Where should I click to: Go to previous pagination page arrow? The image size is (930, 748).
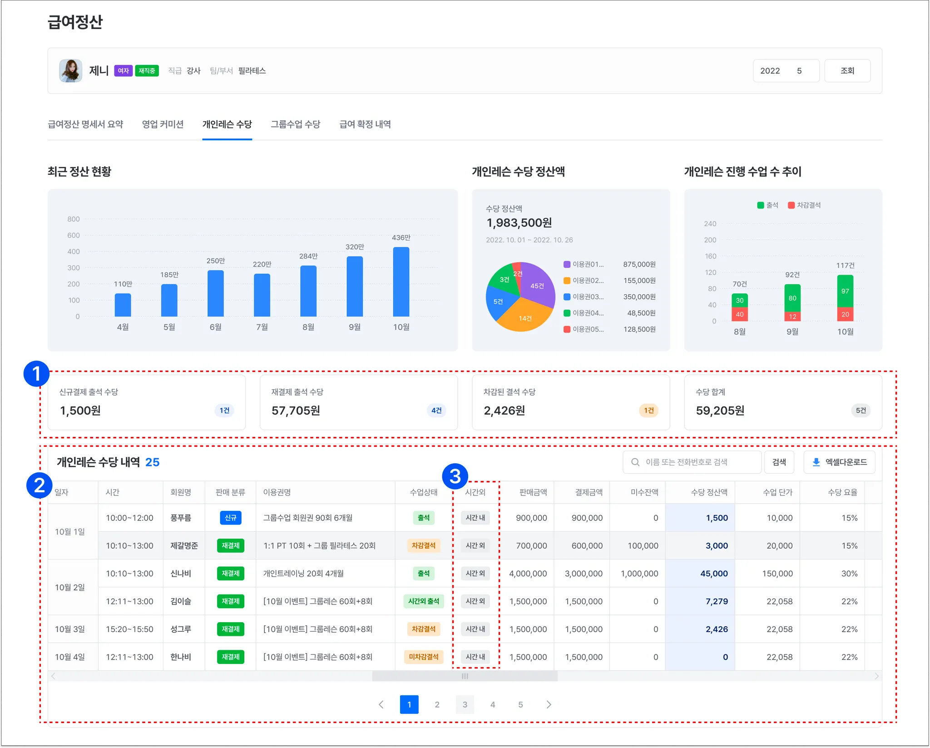[x=381, y=704]
